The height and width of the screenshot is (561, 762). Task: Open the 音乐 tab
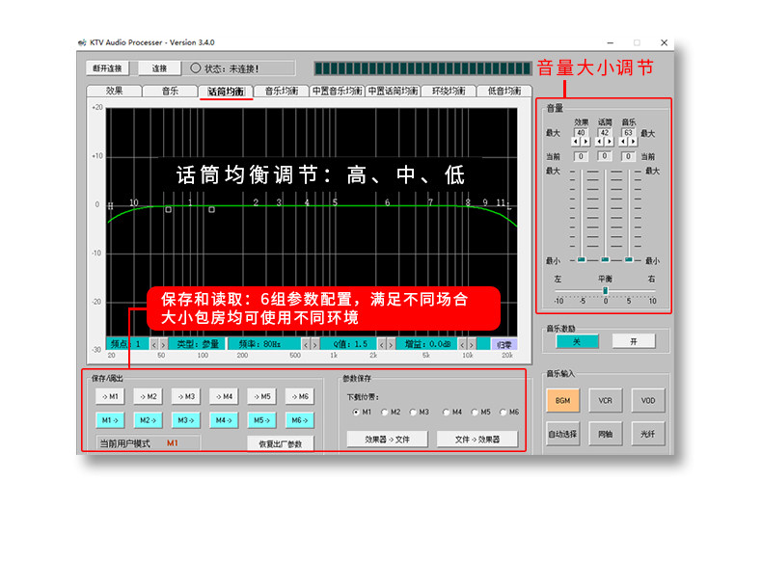[170, 91]
